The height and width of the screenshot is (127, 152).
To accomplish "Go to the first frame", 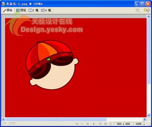I will click(77, 124).
